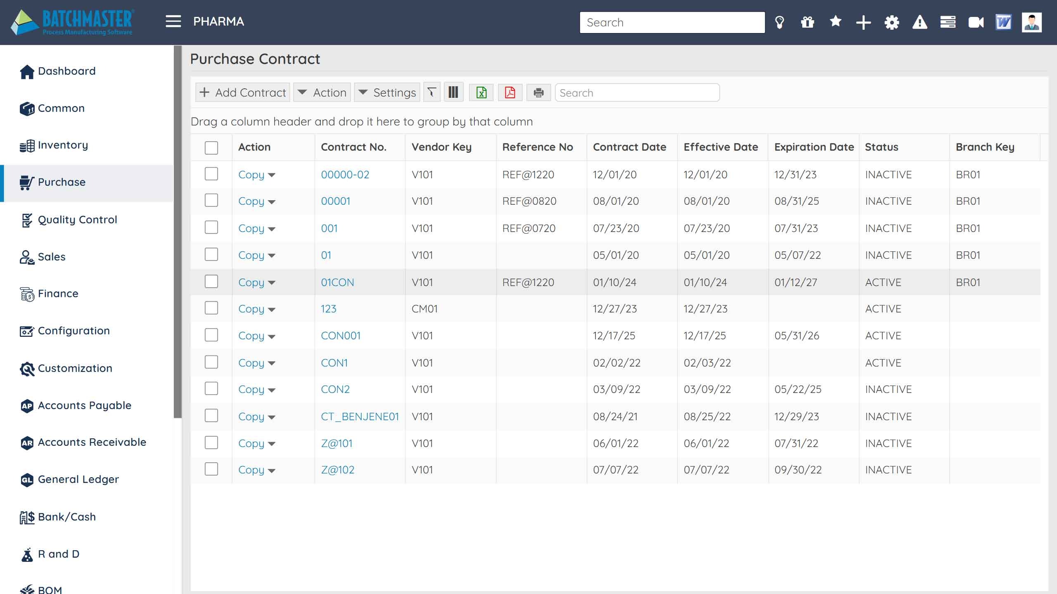Toggle the hamburger menu
This screenshot has width=1057, height=594.
click(x=173, y=21)
